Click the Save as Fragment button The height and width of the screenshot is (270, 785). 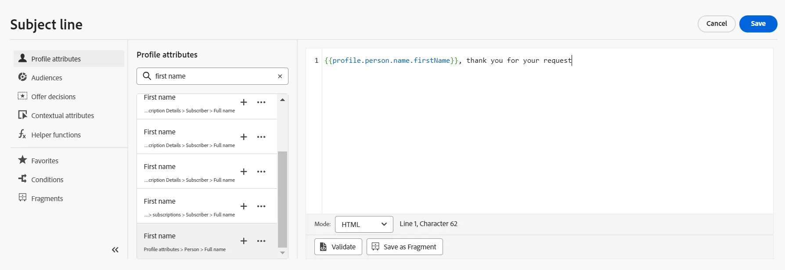[x=404, y=247]
